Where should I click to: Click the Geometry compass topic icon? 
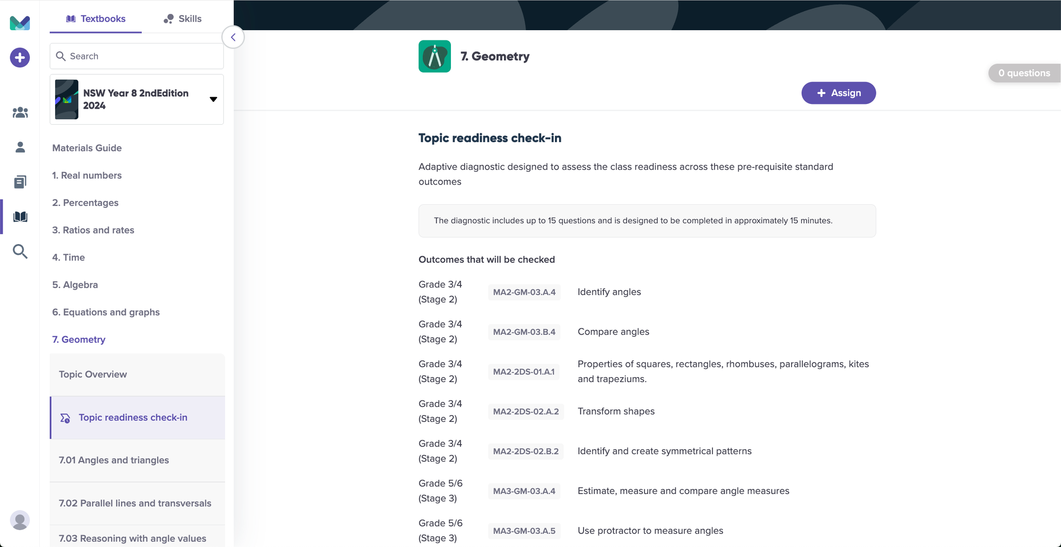tap(434, 56)
